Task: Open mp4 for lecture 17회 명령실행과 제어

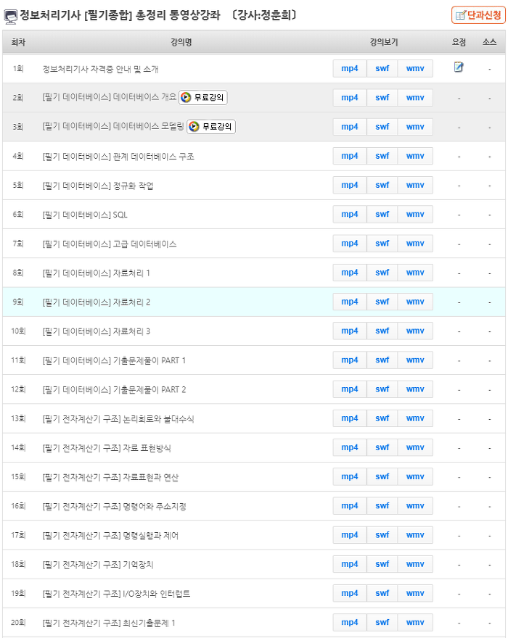Action: coord(350,535)
